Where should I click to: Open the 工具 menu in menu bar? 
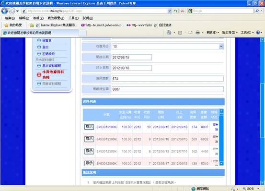pyautogui.click(x=73, y=18)
